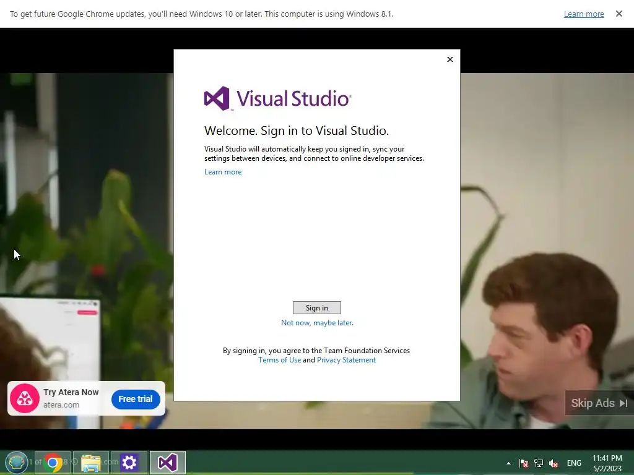Open the Privacy Statement link
The height and width of the screenshot is (475, 634).
coord(346,360)
